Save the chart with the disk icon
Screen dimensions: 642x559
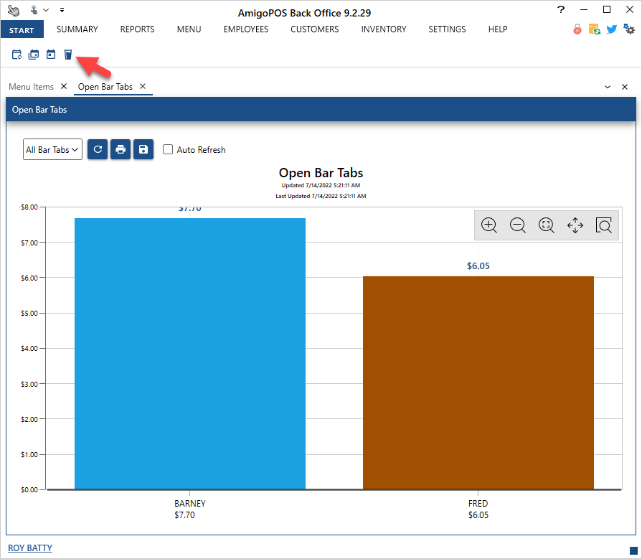tap(143, 149)
